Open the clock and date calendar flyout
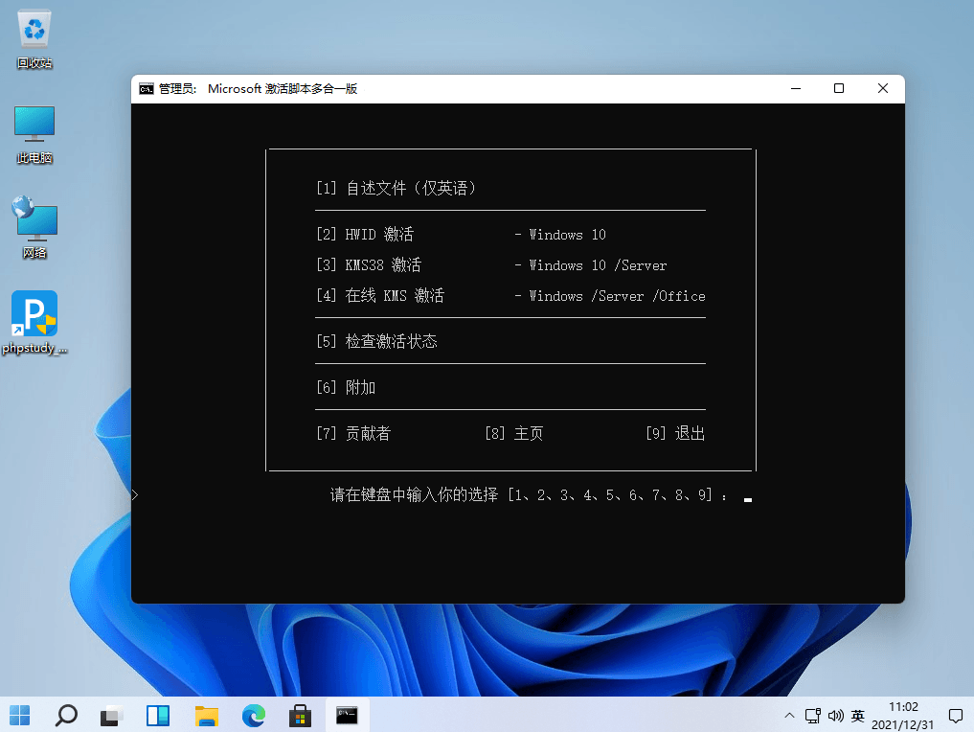Image resolution: width=974 pixels, height=732 pixels. pos(905,715)
